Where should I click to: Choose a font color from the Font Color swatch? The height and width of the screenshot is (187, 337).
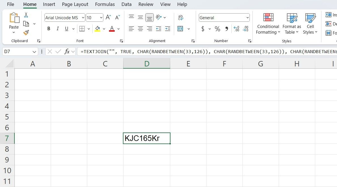(112, 29)
